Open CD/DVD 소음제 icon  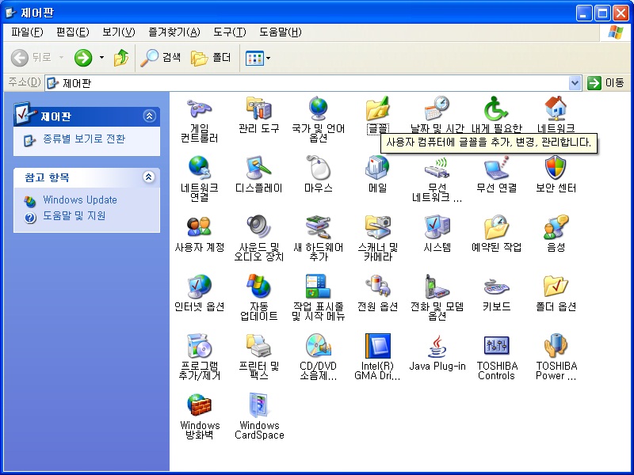tap(319, 346)
